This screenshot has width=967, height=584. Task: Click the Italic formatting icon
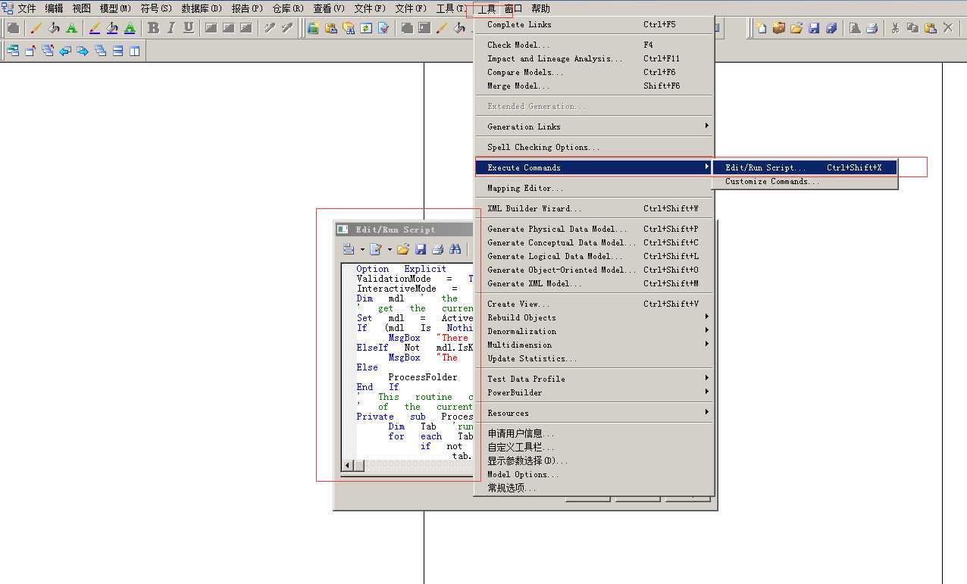point(171,28)
